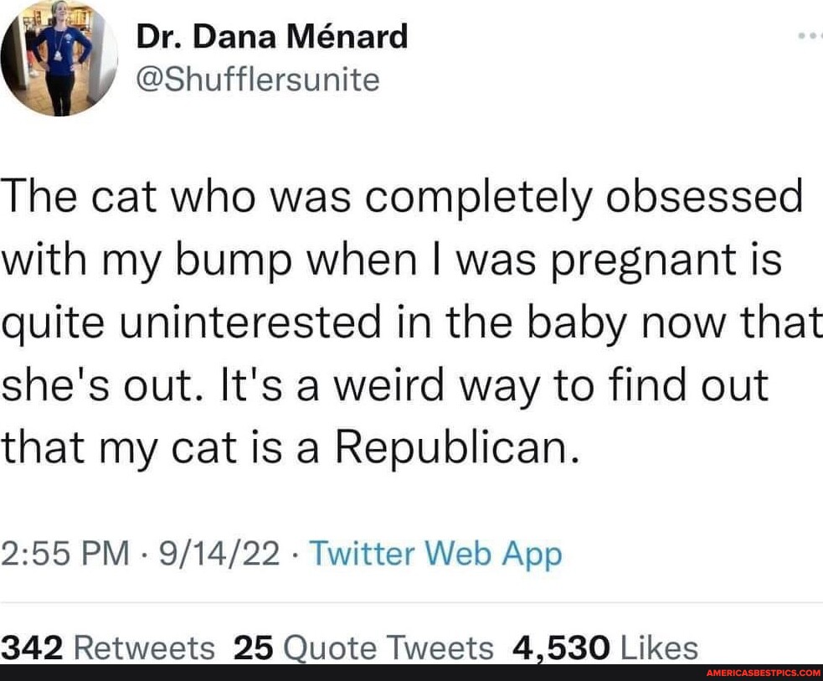Click the display name Dr. Dana Ménard

pos(271,35)
